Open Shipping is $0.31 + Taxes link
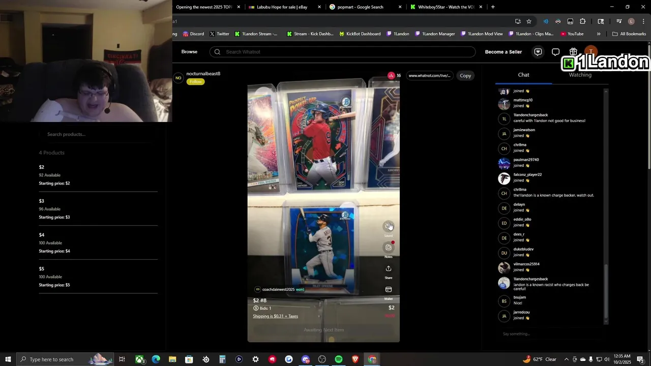 [275, 316]
